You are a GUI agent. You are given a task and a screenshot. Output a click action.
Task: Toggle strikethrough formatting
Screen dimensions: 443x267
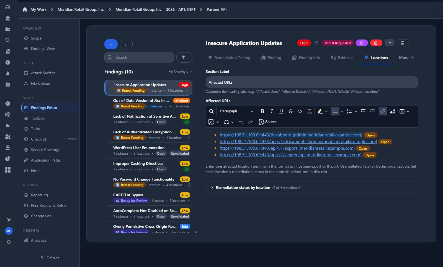point(290,111)
